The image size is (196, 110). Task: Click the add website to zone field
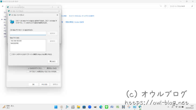tap(28, 33)
